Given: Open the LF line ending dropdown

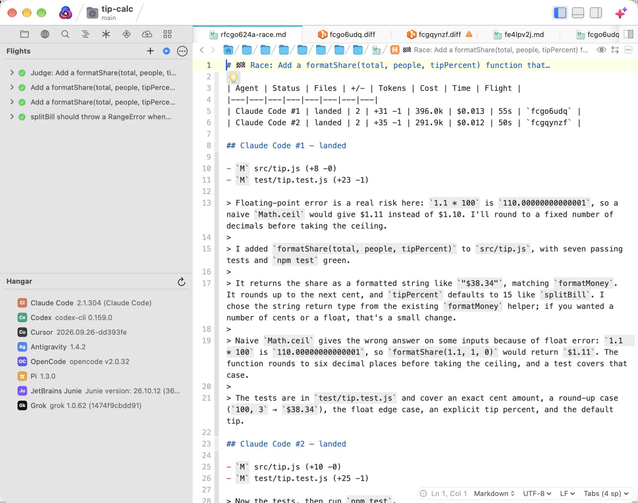Looking at the screenshot, I should tap(567, 493).
